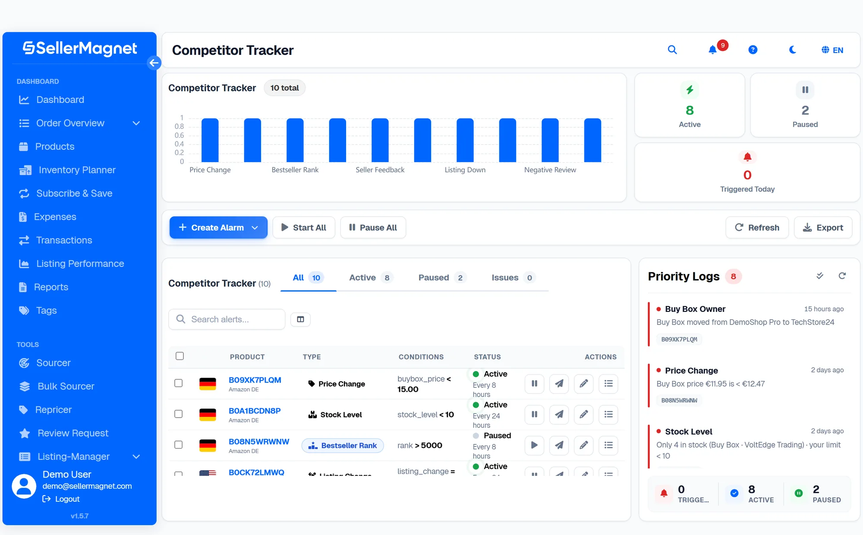Image resolution: width=863 pixels, height=535 pixels.
Task: Edit the B09XK7PLQM alarm pencil
Action: point(584,384)
